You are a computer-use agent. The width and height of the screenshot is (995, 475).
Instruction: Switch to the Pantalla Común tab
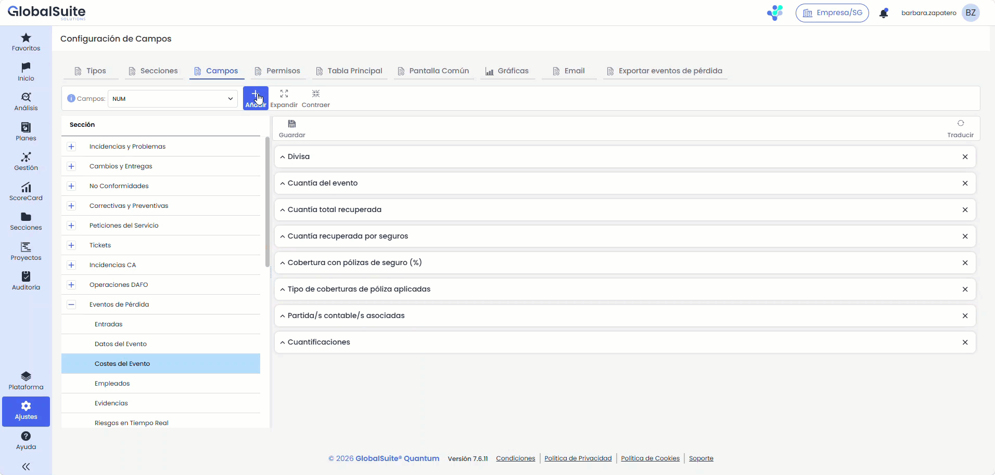433,71
